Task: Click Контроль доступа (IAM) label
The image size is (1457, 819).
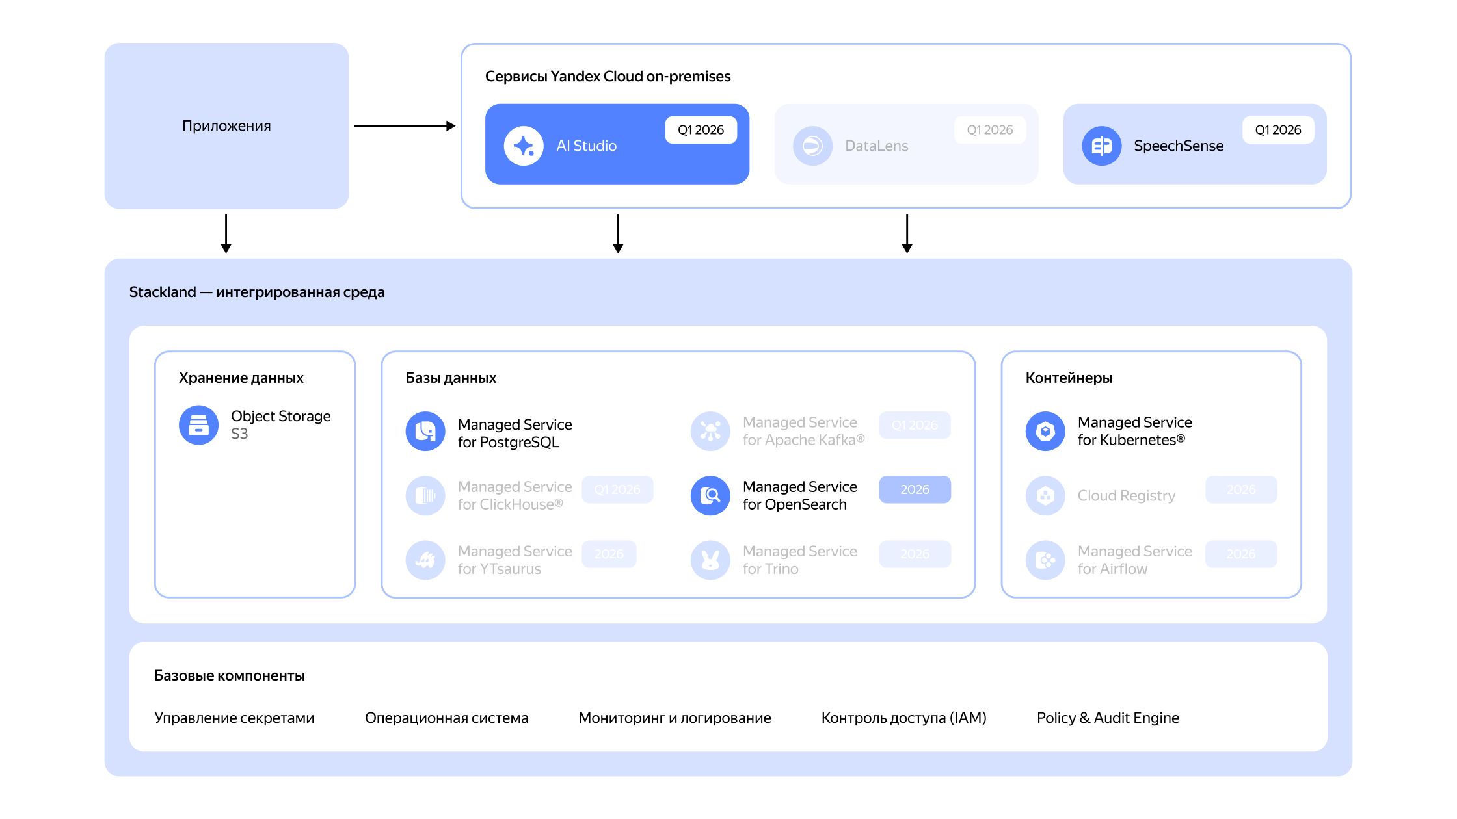Action: (903, 718)
